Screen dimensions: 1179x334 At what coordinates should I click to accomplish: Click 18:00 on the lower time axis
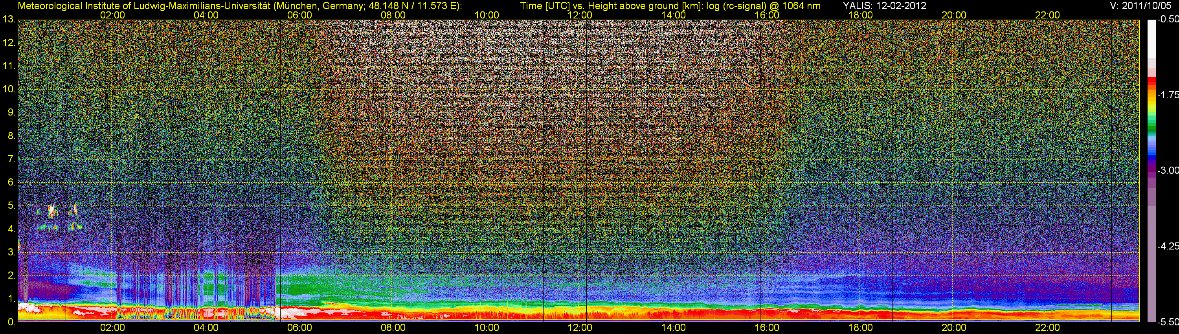pyautogui.click(x=860, y=328)
